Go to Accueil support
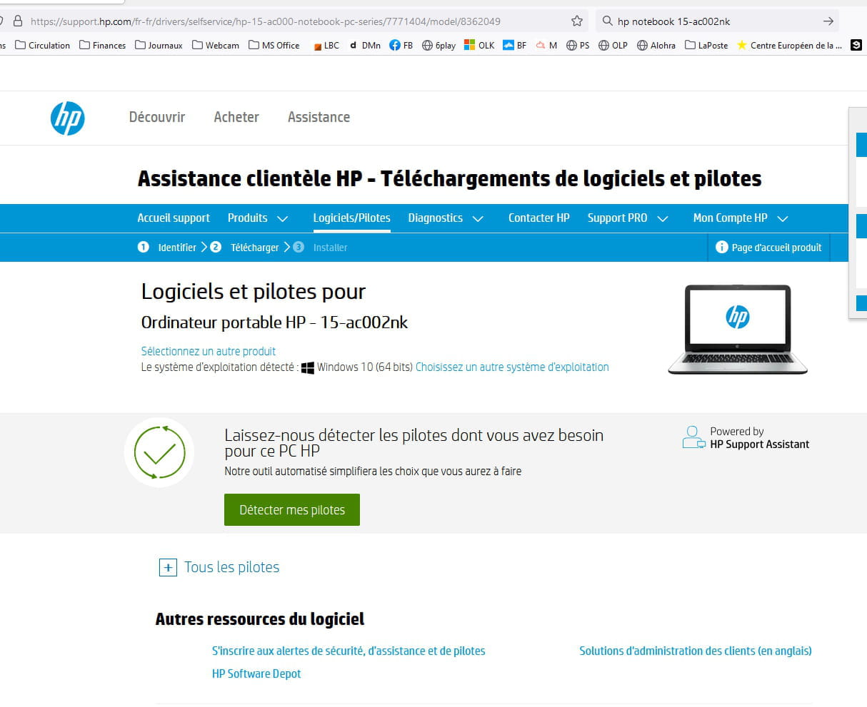Viewport: 867px width, 707px height. [174, 218]
